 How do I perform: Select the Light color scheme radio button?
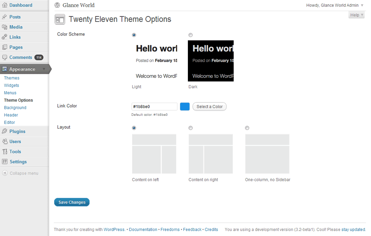point(134,35)
